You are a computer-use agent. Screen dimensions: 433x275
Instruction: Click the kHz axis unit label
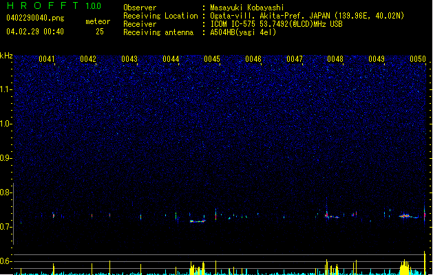click(6, 56)
